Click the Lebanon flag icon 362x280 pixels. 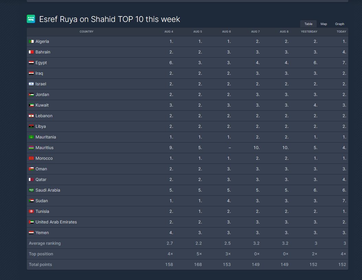[31, 116]
